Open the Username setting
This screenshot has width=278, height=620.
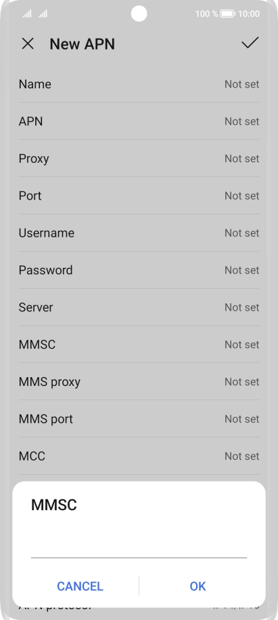pyautogui.click(x=139, y=233)
